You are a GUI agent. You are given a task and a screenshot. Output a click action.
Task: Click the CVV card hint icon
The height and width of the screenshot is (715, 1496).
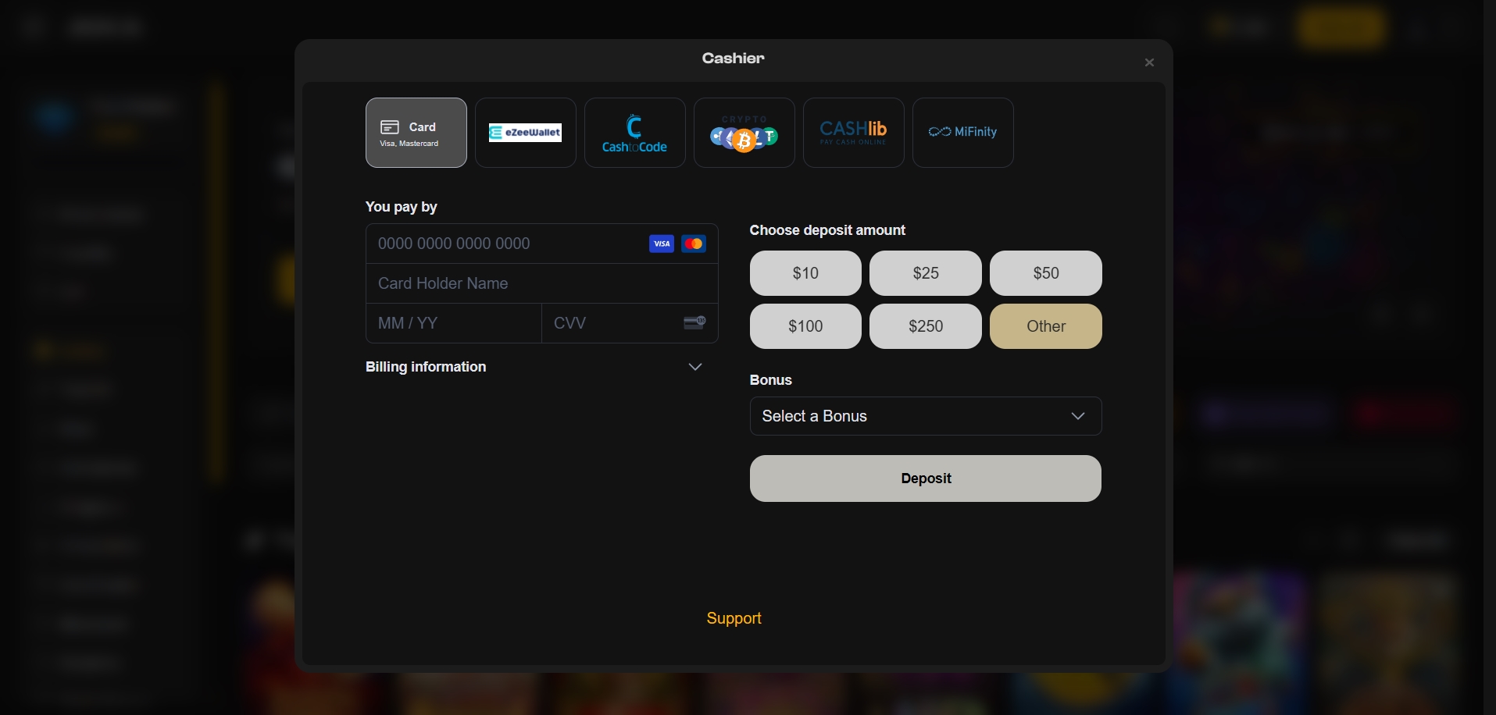[x=694, y=322]
